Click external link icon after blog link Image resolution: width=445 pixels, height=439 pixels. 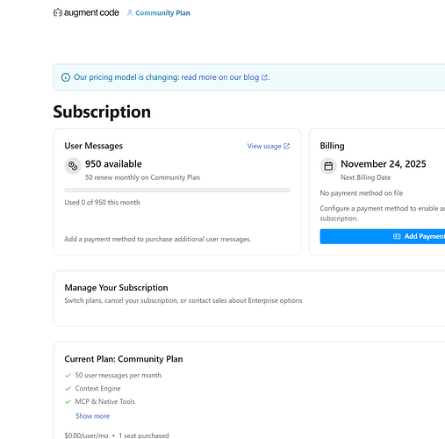(x=264, y=77)
